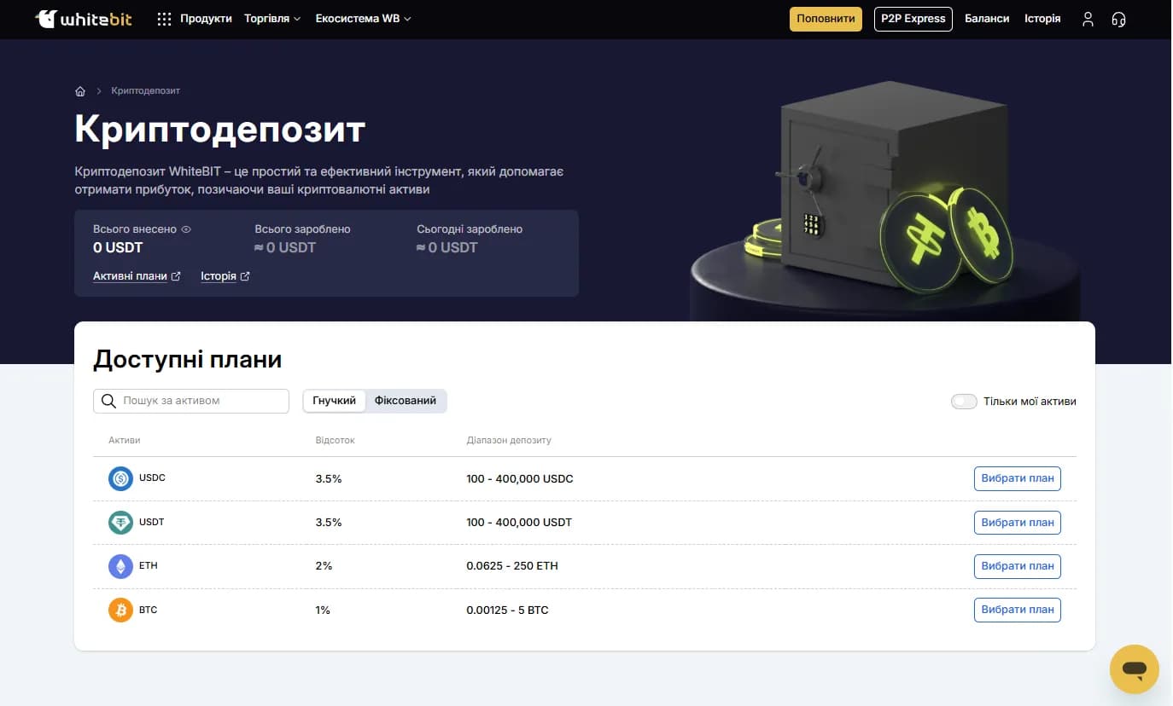Viewport: 1173px width, 706px height.
Task: Click the Всього внесено value 0 USDT
Action: point(118,248)
